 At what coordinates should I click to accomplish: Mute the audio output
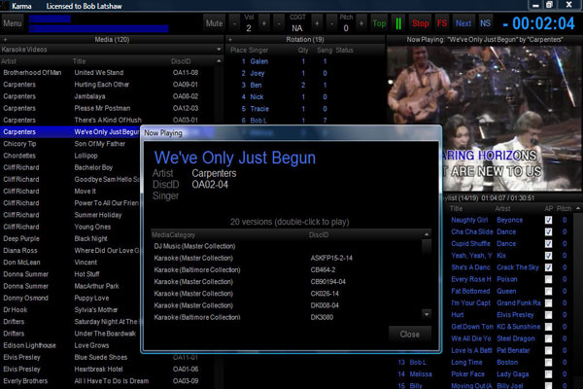pos(214,23)
